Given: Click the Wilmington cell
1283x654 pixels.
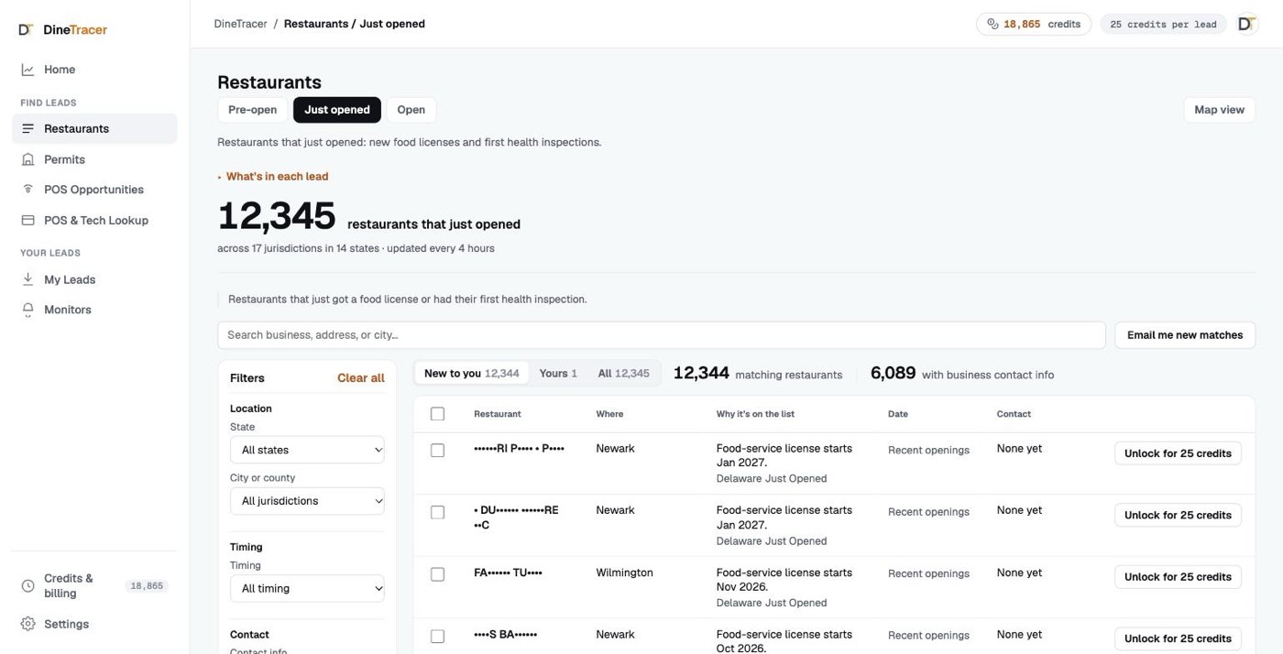Looking at the screenshot, I should click(624, 572).
